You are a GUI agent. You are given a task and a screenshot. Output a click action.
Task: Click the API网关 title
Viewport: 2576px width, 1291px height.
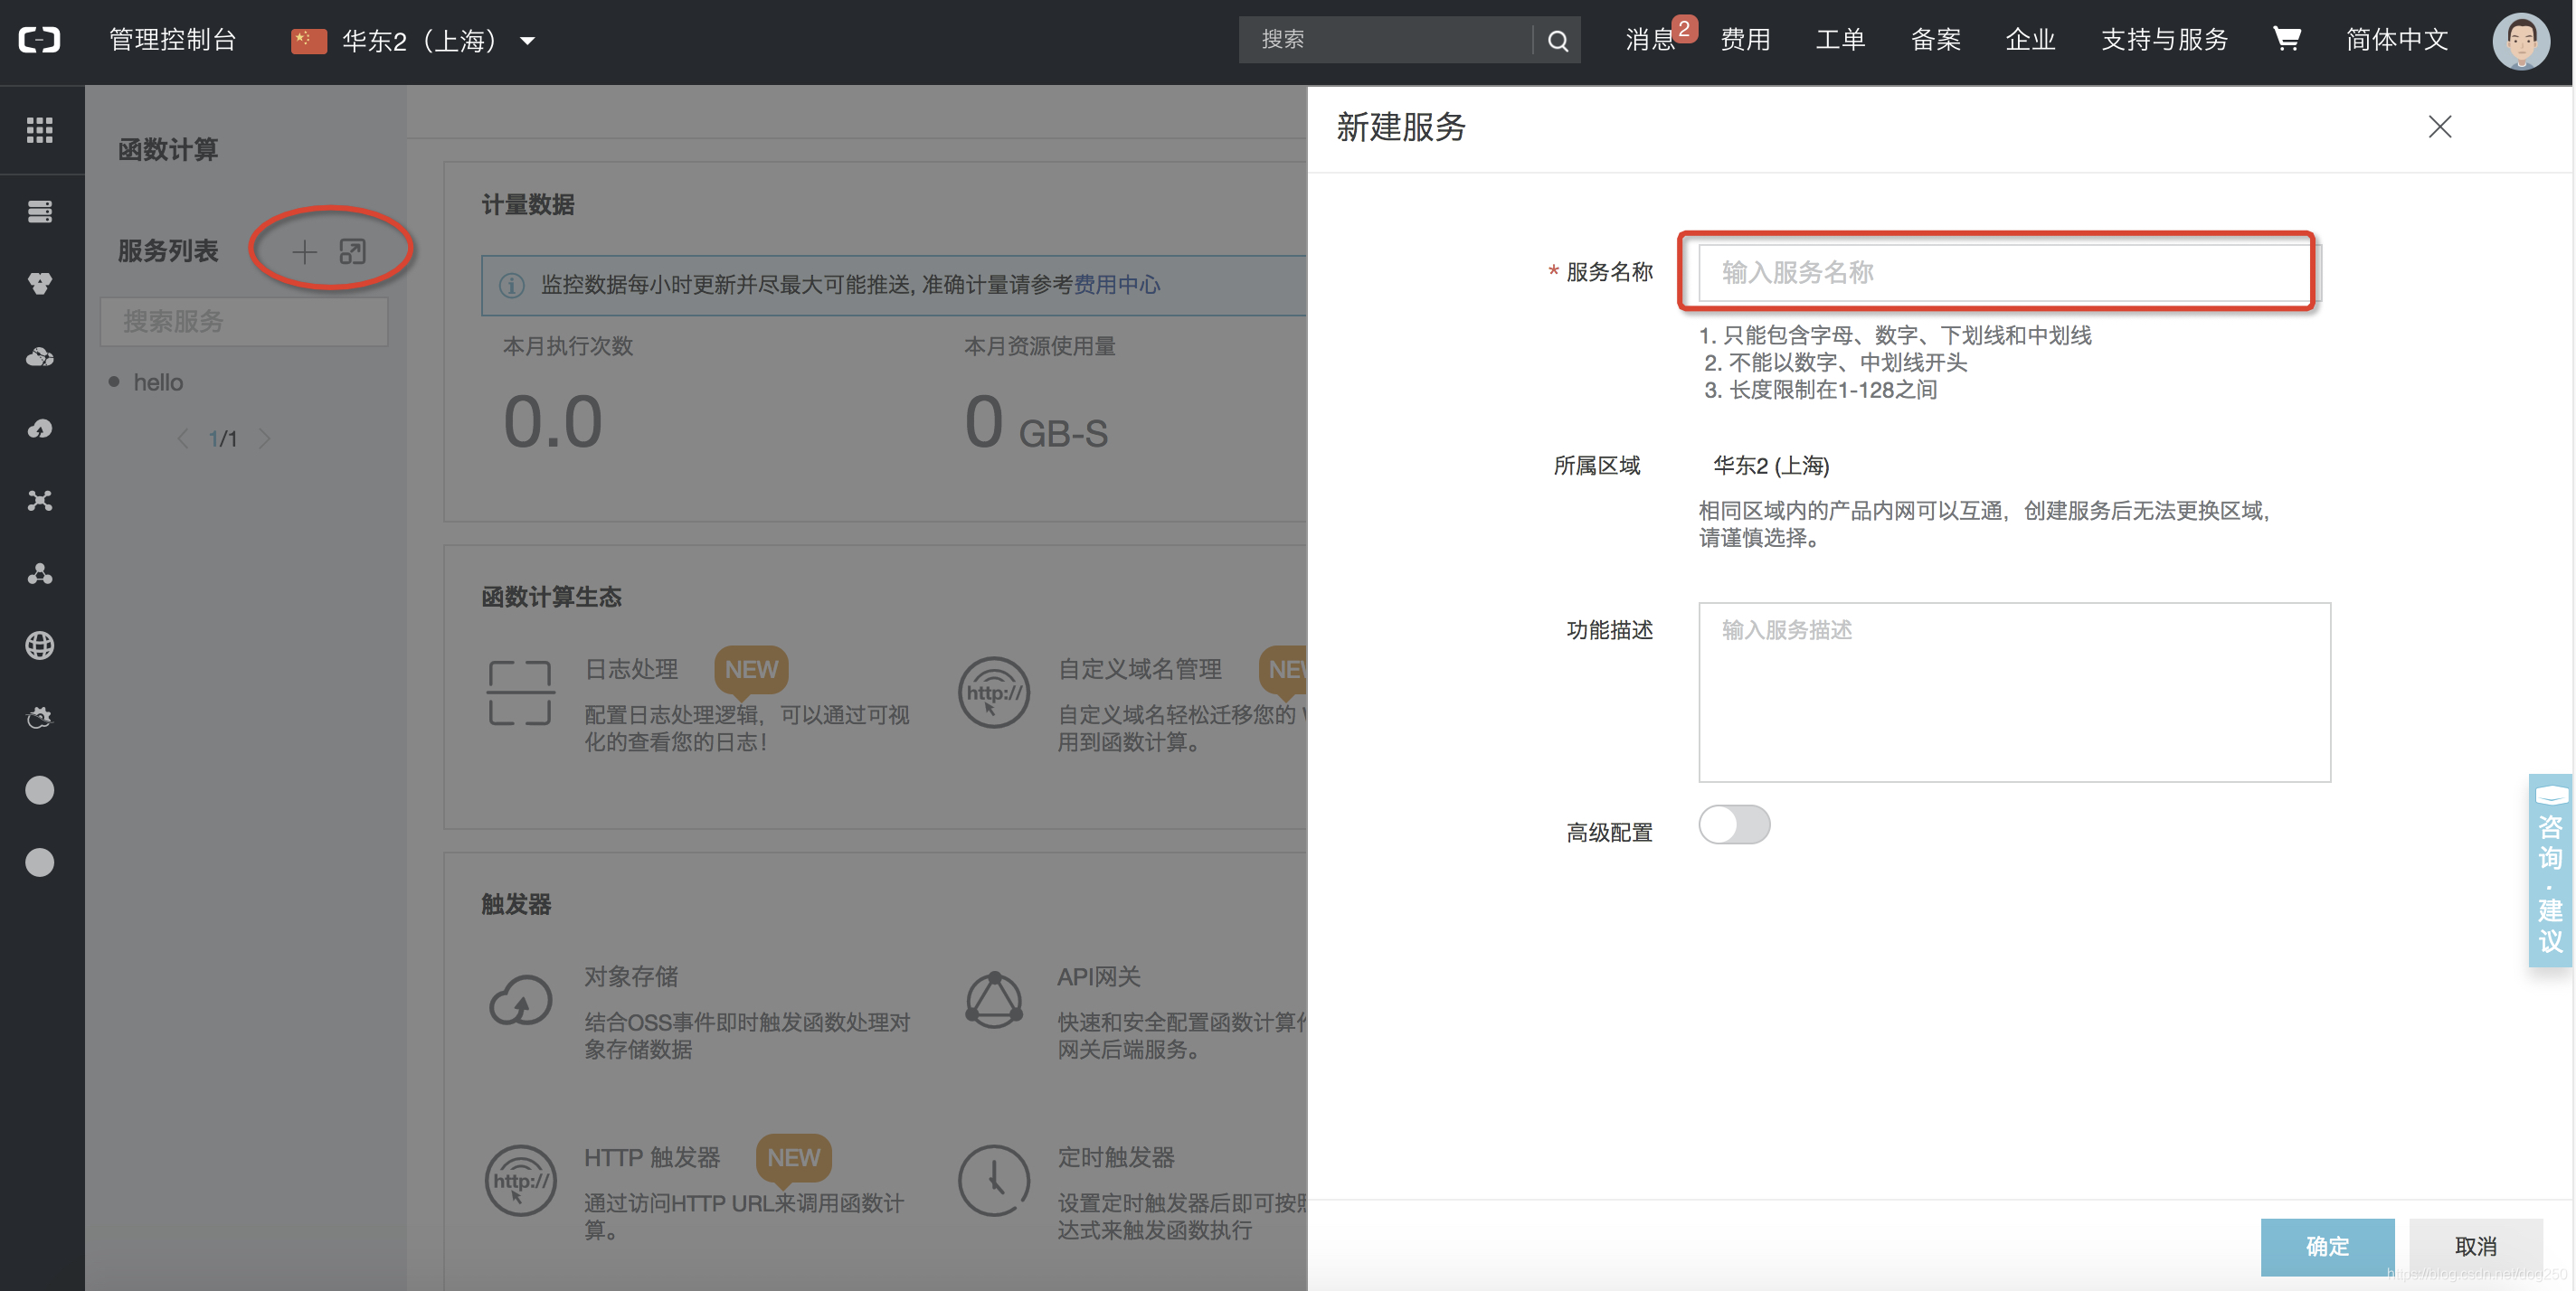pos(1098,977)
